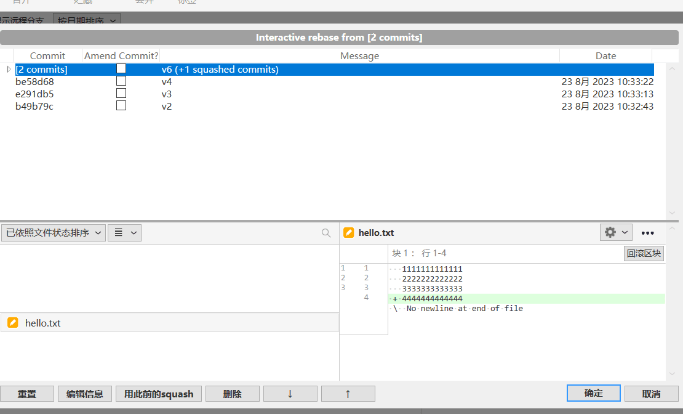Open the list view mode dropdown
Screen dimensions: 683x414
(124, 232)
